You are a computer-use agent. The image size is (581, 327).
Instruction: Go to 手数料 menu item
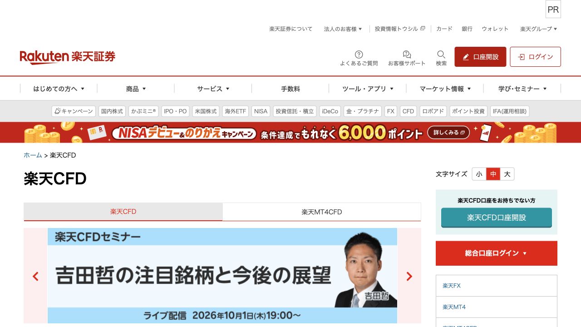(x=290, y=89)
